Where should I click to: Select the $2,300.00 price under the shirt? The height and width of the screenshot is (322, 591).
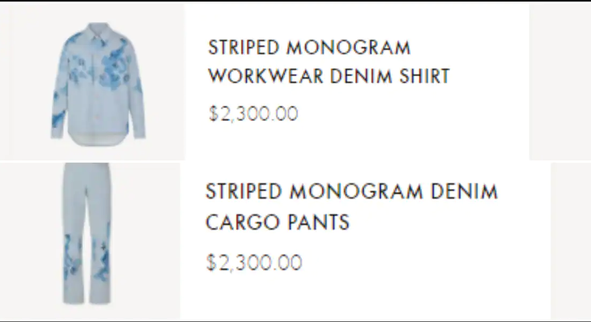coord(253,114)
